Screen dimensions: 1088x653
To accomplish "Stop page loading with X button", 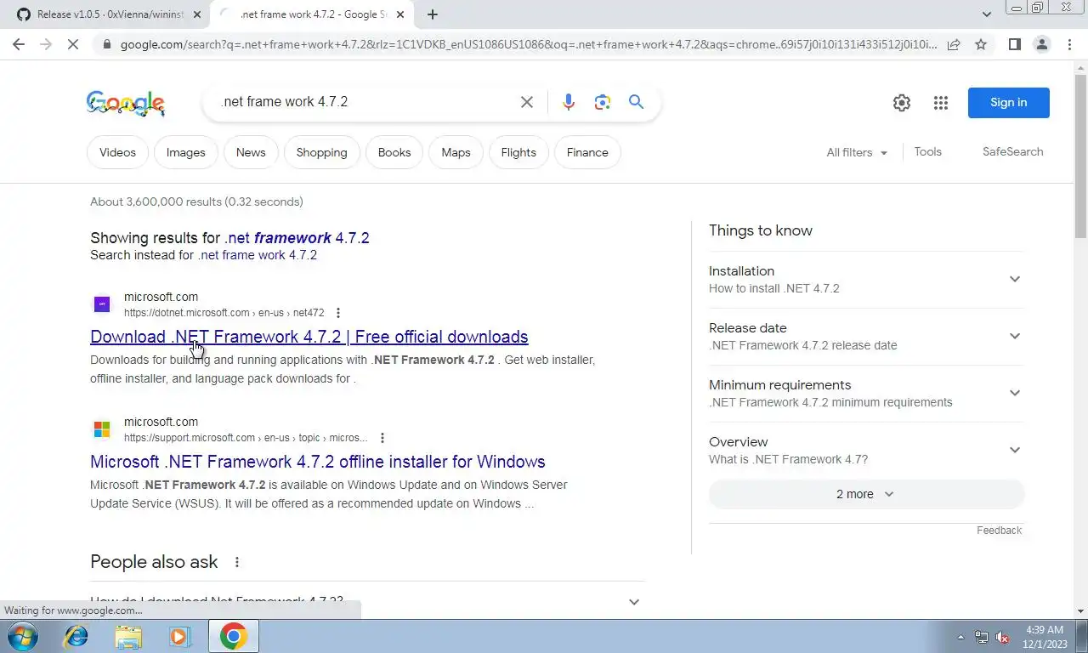I will coord(73,44).
